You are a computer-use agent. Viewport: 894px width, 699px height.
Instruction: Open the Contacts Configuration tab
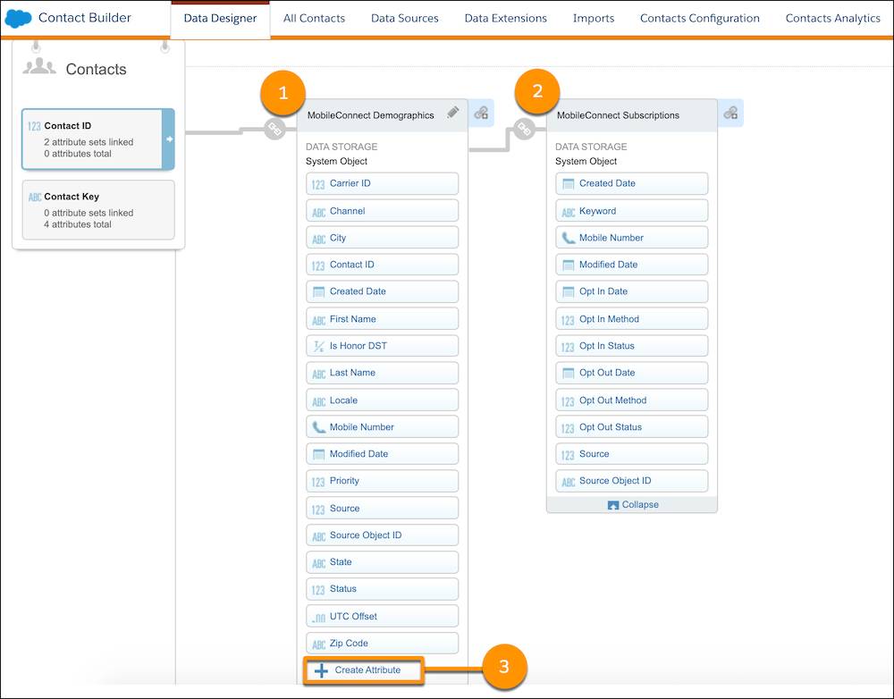click(700, 18)
